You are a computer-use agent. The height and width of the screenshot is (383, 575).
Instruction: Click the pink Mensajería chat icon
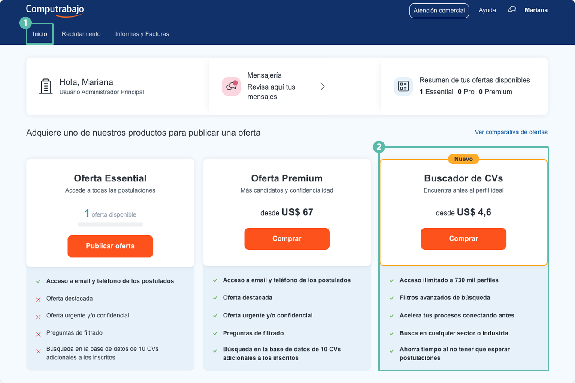[231, 86]
